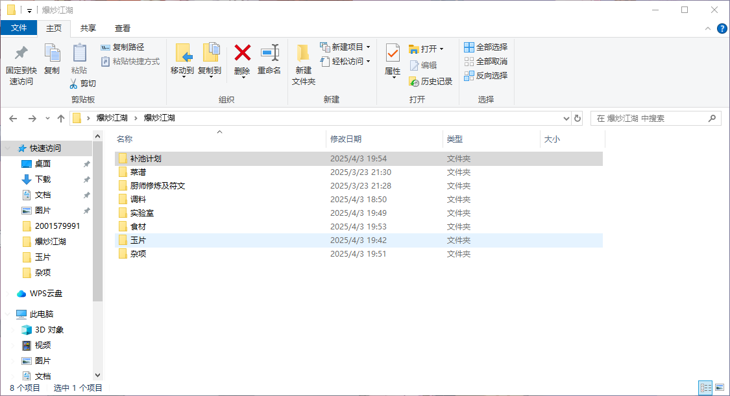Switch to large icons view in status bar
The width and height of the screenshot is (730, 396).
719,388
